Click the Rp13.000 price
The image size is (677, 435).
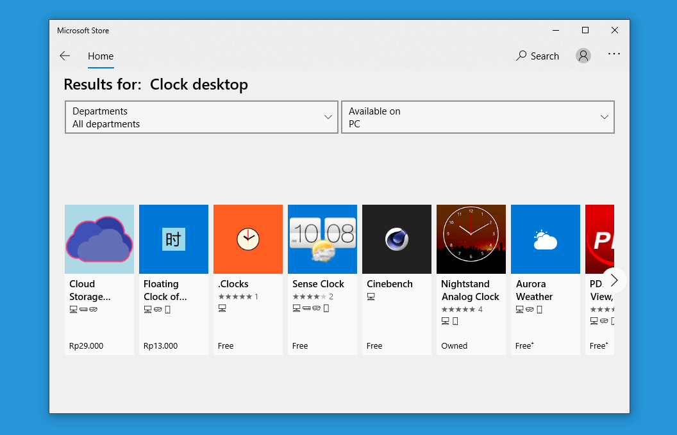161,346
